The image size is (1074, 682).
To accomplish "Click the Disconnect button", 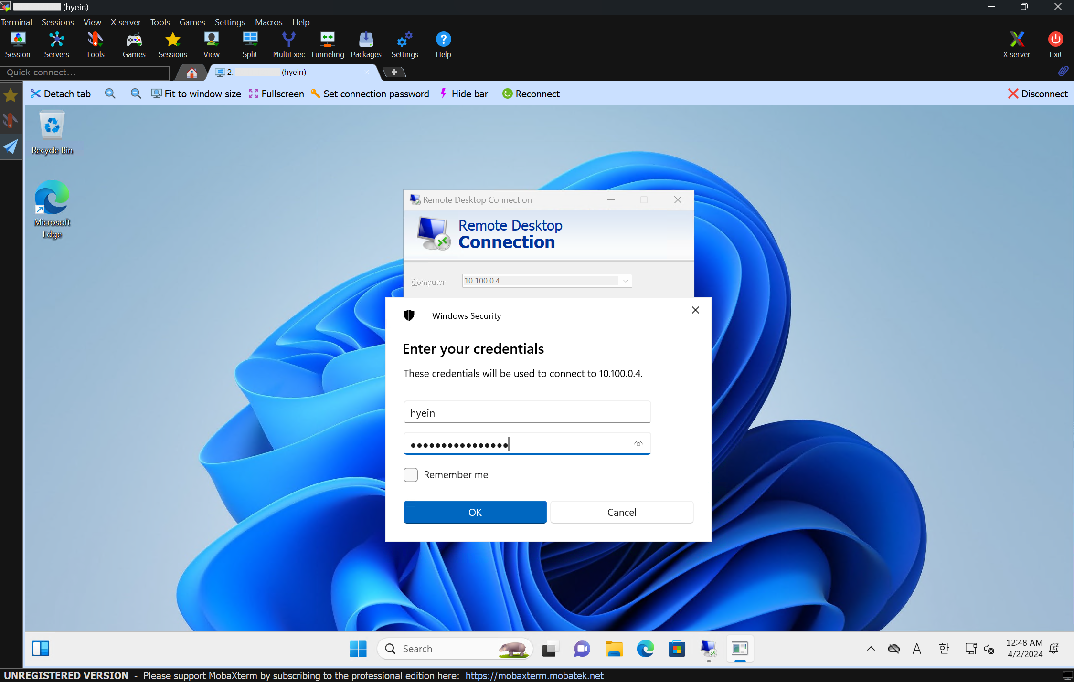I will (x=1037, y=94).
